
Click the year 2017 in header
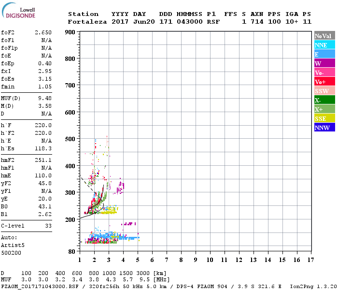click(x=120, y=22)
